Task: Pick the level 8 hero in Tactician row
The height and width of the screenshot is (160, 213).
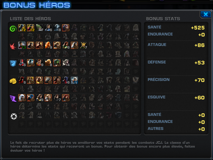Action: point(57,28)
